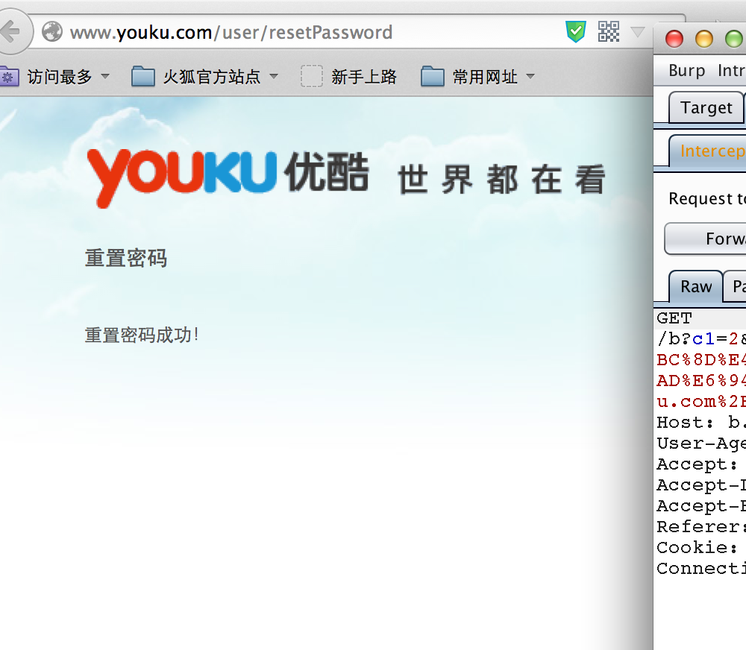
Task: Expand the address bar history dropdown arrow
Action: (638, 32)
